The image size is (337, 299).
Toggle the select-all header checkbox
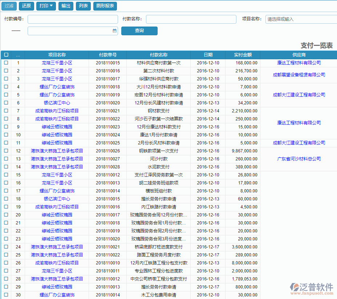coord(6,55)
